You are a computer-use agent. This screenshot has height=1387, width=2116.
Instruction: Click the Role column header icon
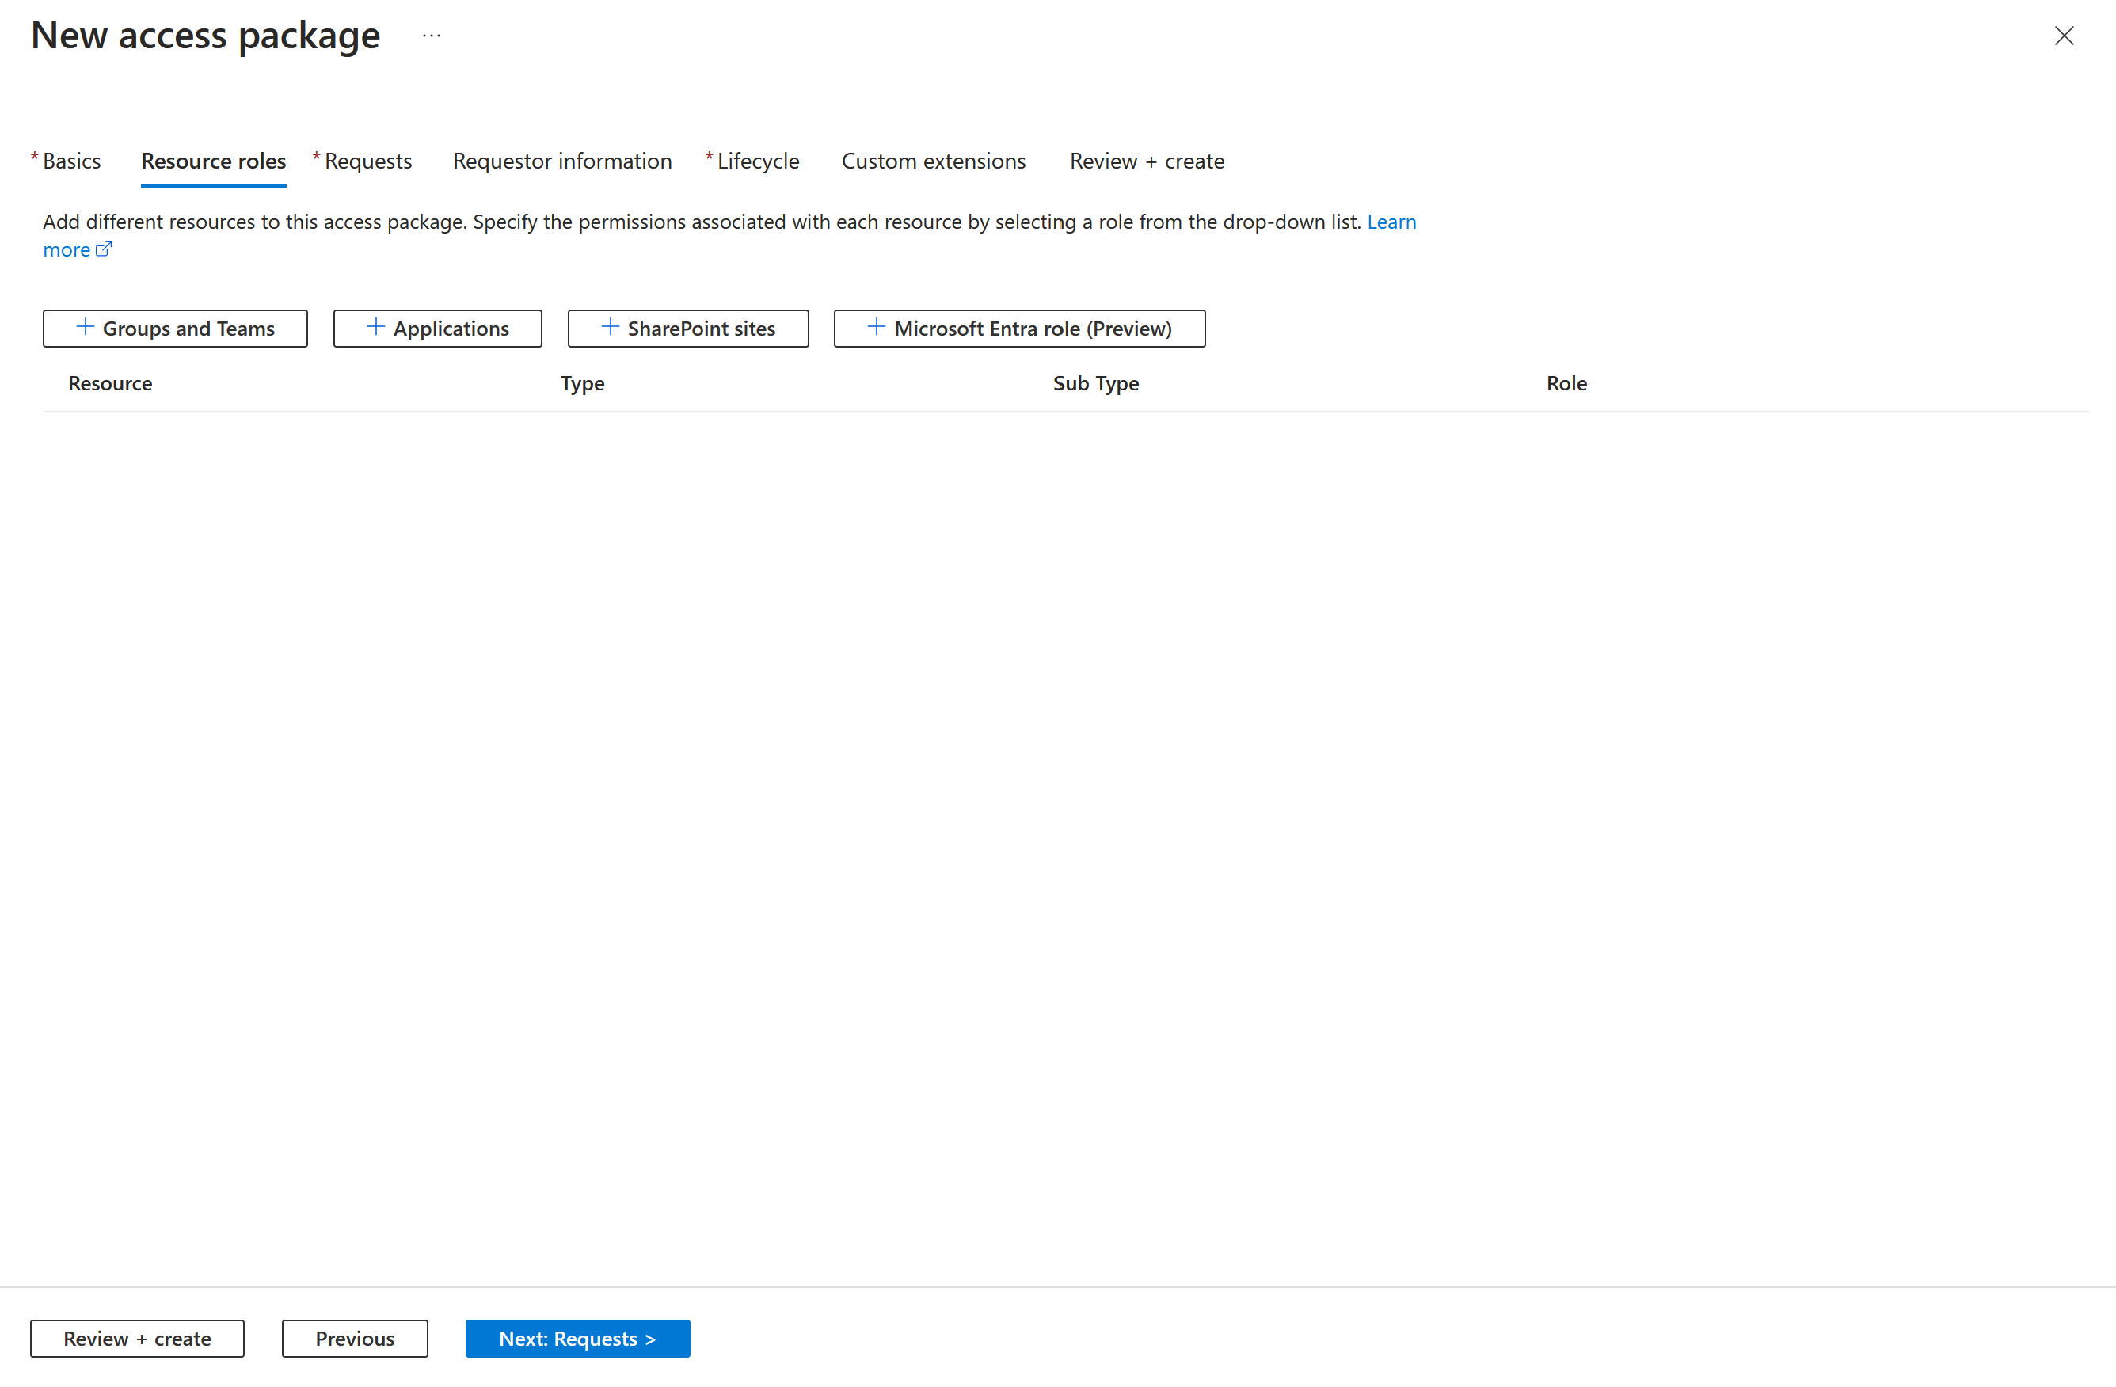(1566, 382)
